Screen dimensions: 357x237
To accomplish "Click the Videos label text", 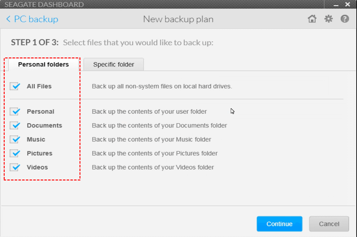I will 37,167.
